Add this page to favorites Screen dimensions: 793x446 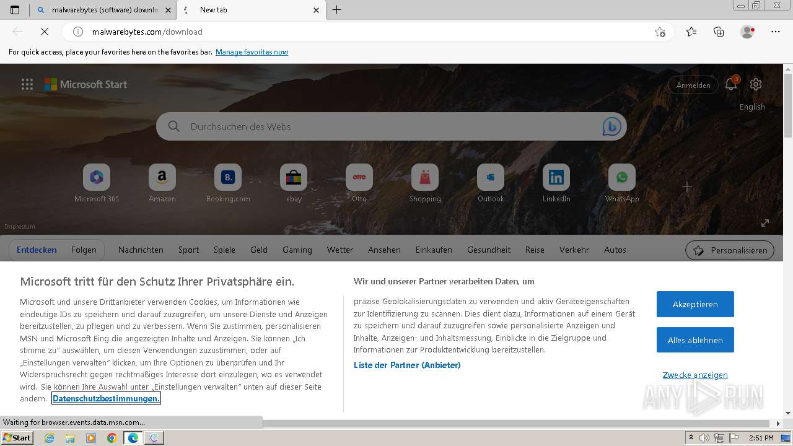click(x=660, y=32)
